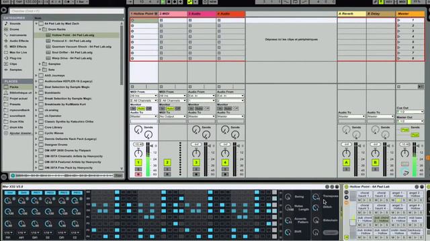Set track 1 monitor to Auto
Viewport: 430px width, 241px height.
[x=141, y=108]
